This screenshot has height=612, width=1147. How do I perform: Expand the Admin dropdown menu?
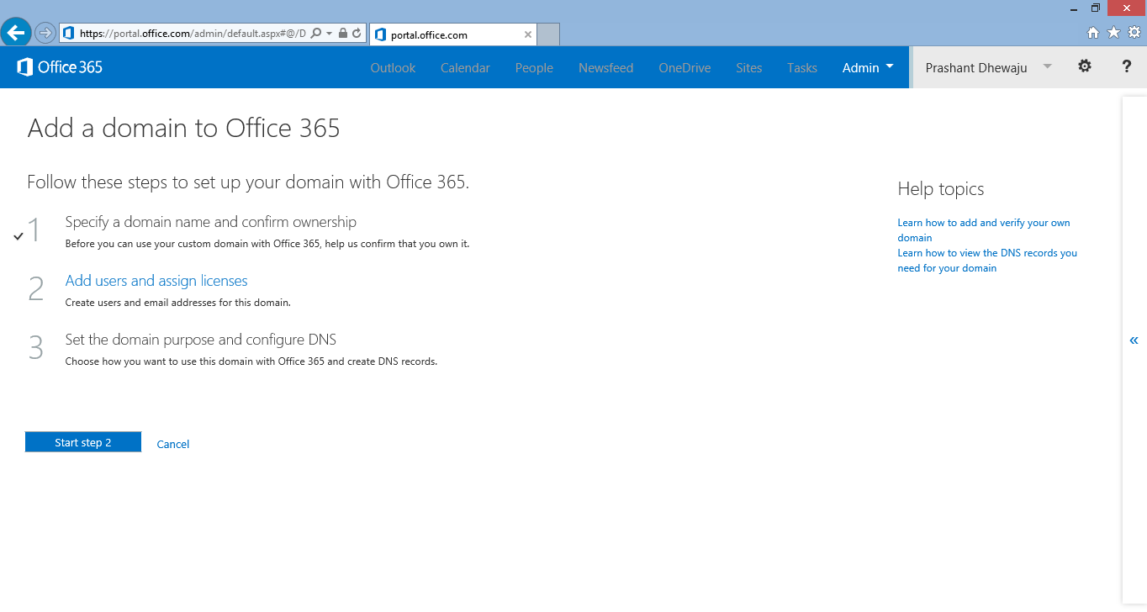pos(868,68)
